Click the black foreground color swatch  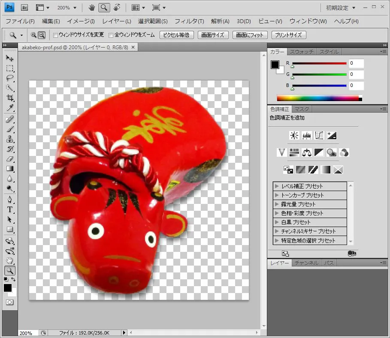(x=7, y=288)
